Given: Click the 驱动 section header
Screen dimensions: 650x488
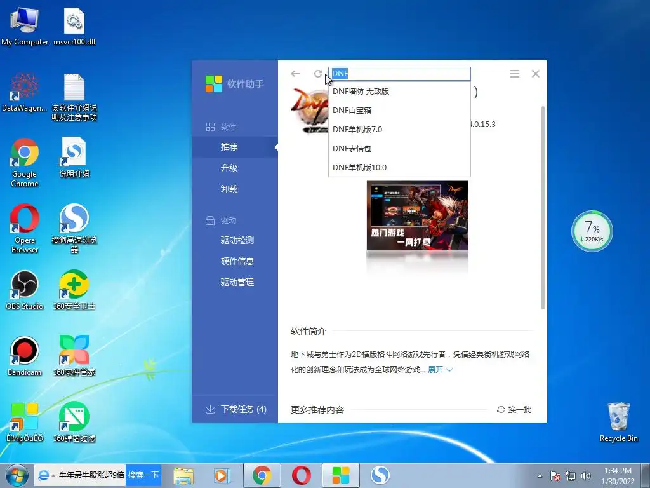Looking at the screenshot, I should click(222, 220).
